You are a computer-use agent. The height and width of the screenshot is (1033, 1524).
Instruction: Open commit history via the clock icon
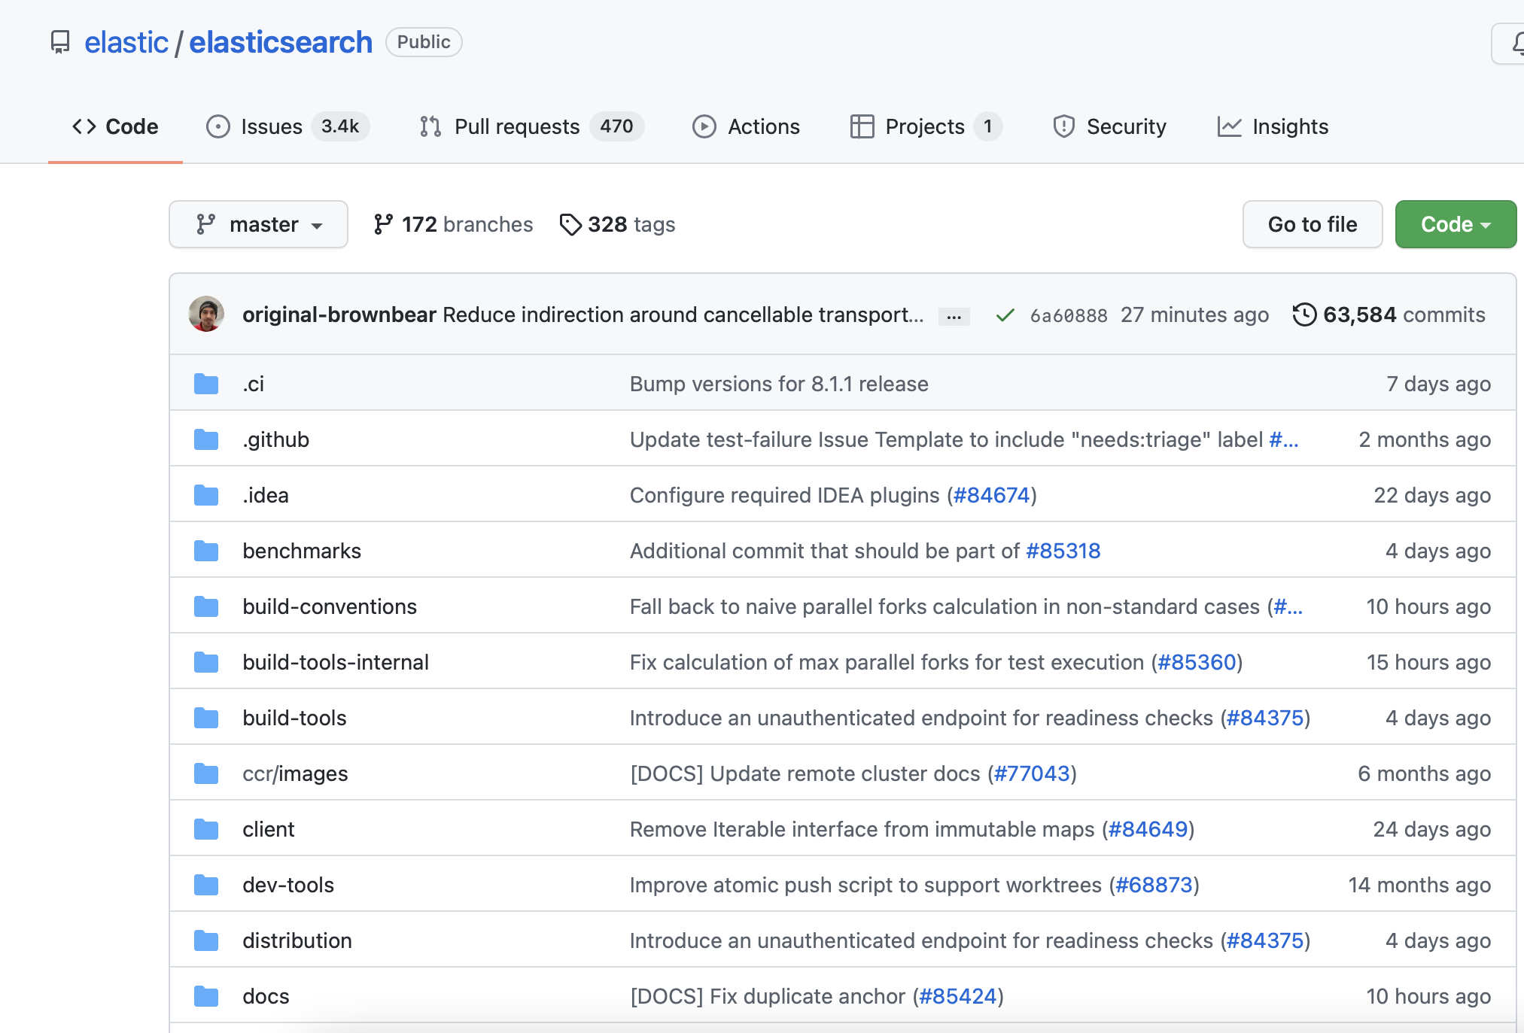(1304, 314)
